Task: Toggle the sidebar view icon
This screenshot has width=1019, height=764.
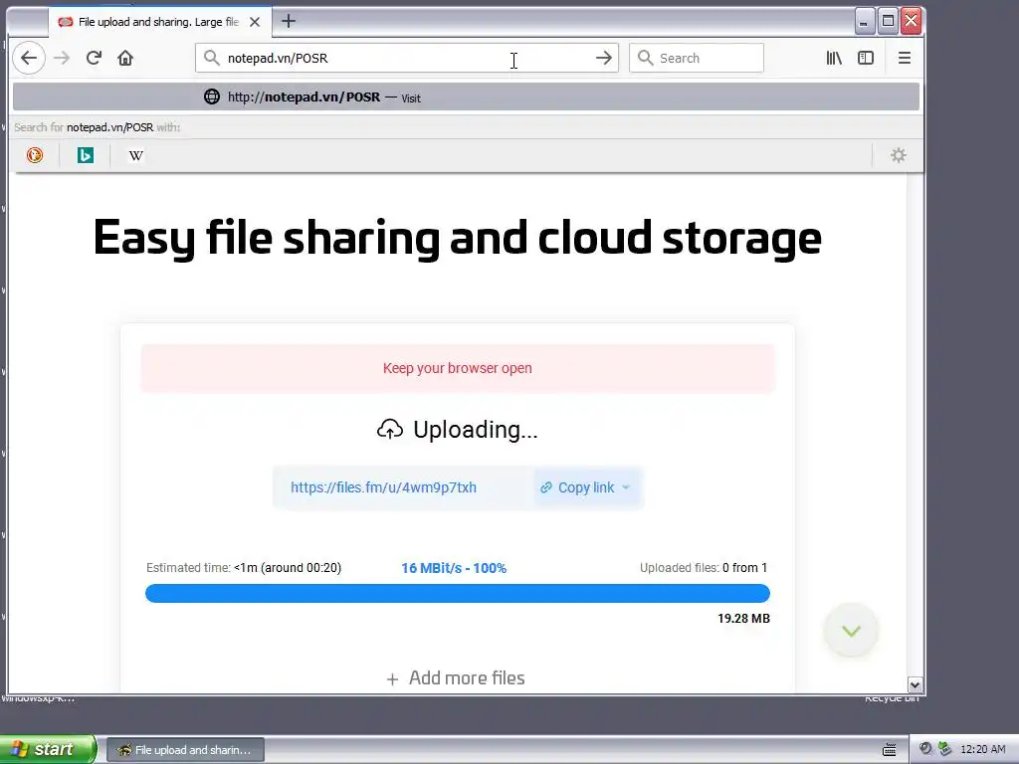Action: (x=866, y=58)
